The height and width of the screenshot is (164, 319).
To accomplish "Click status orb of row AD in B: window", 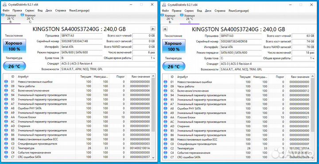I will (6, 126).
